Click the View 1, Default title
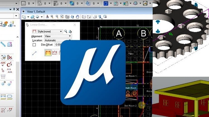Image resolution: width=209 pixels, height=117 pixels. coord(36,12)
